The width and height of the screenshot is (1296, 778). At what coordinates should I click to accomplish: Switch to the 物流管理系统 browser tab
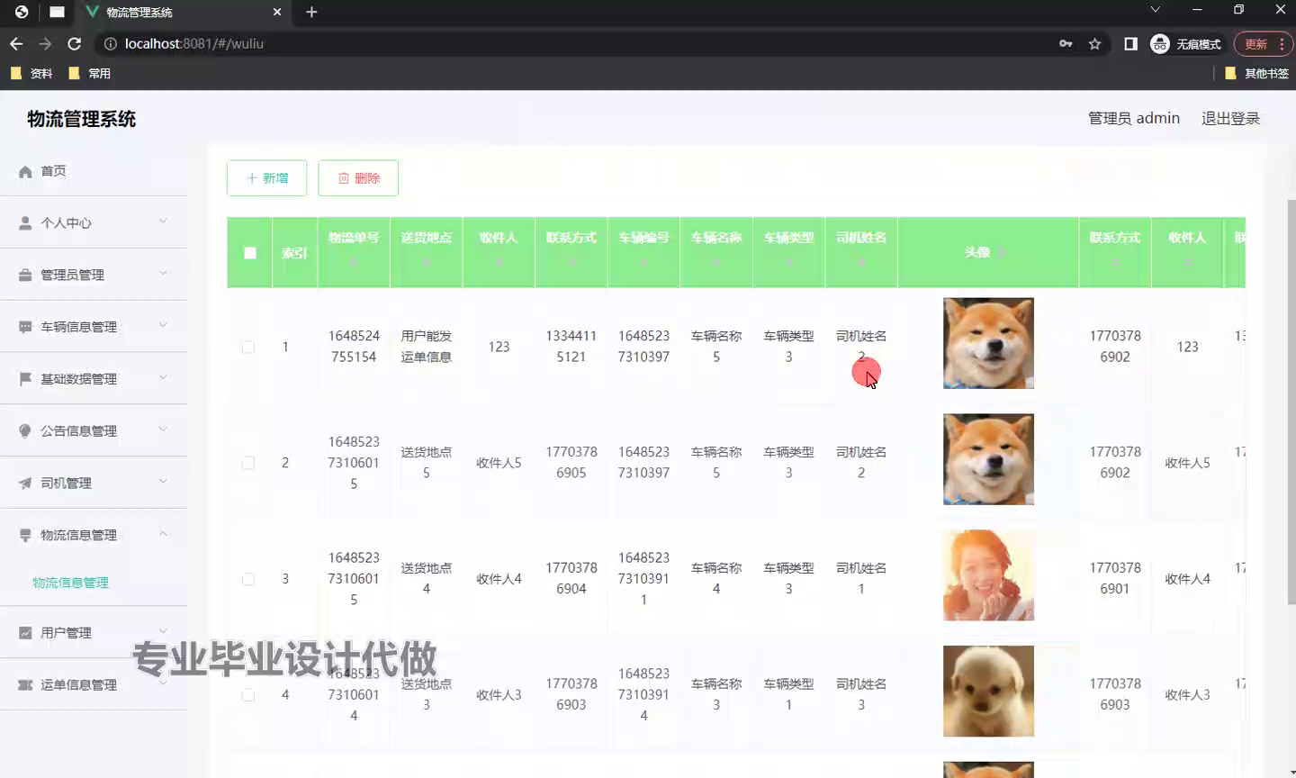[x=183, y=13]
